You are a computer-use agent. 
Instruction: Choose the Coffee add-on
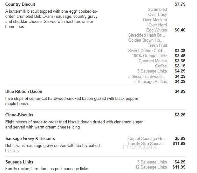(x=161, y=66)
